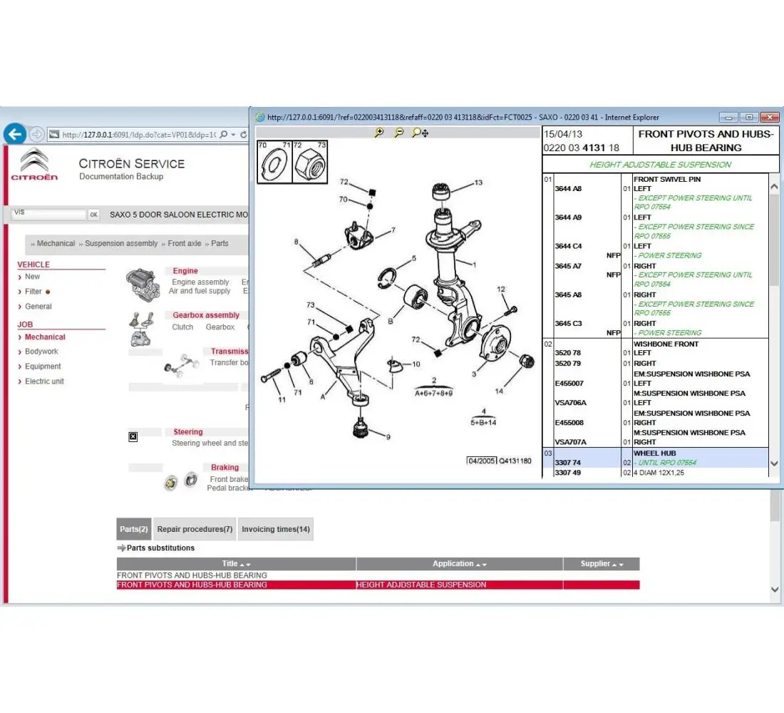Click main page scrollbar down arrow
The width and height of the screenshot is (784, 713).
coord(775,590)
